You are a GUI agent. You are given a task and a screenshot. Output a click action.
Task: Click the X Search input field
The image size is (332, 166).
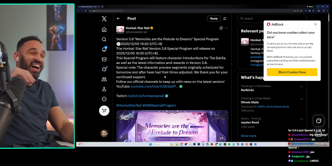tap(272, 18)
